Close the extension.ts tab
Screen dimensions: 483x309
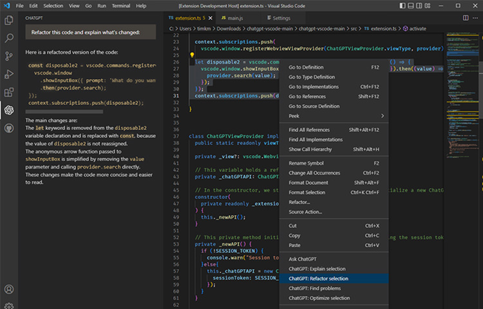210,18
